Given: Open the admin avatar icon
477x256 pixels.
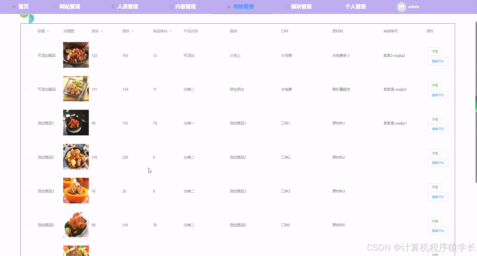Looking at the screenshot, I should [401, 7].
